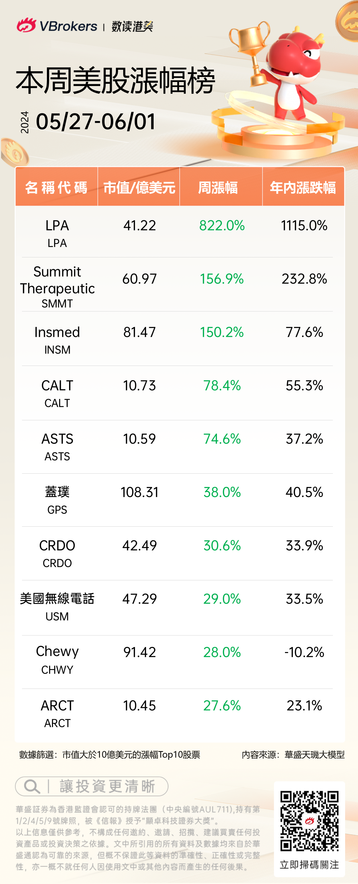Click the 讓投資更清晰 search field
358x884 pixels.
[107, 786]
